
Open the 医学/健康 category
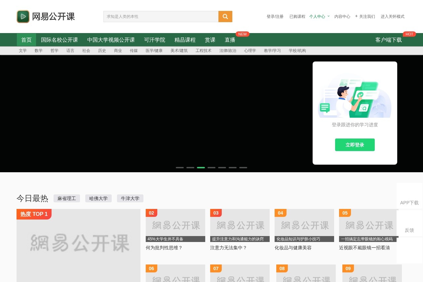154,51
